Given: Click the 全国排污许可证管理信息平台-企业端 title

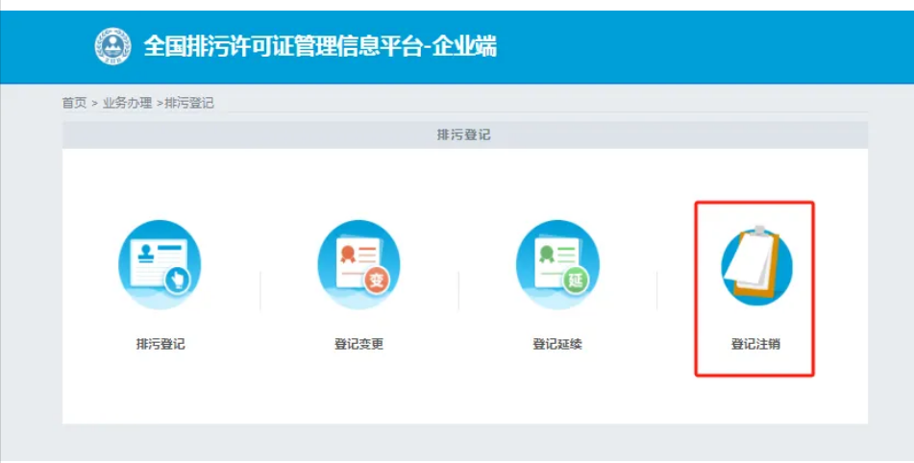Looking at the screenshot, I should (320, 46).
